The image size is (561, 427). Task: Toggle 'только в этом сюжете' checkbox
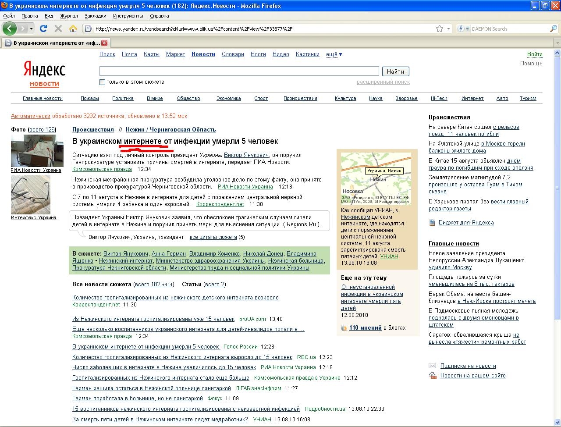(102, 82)
